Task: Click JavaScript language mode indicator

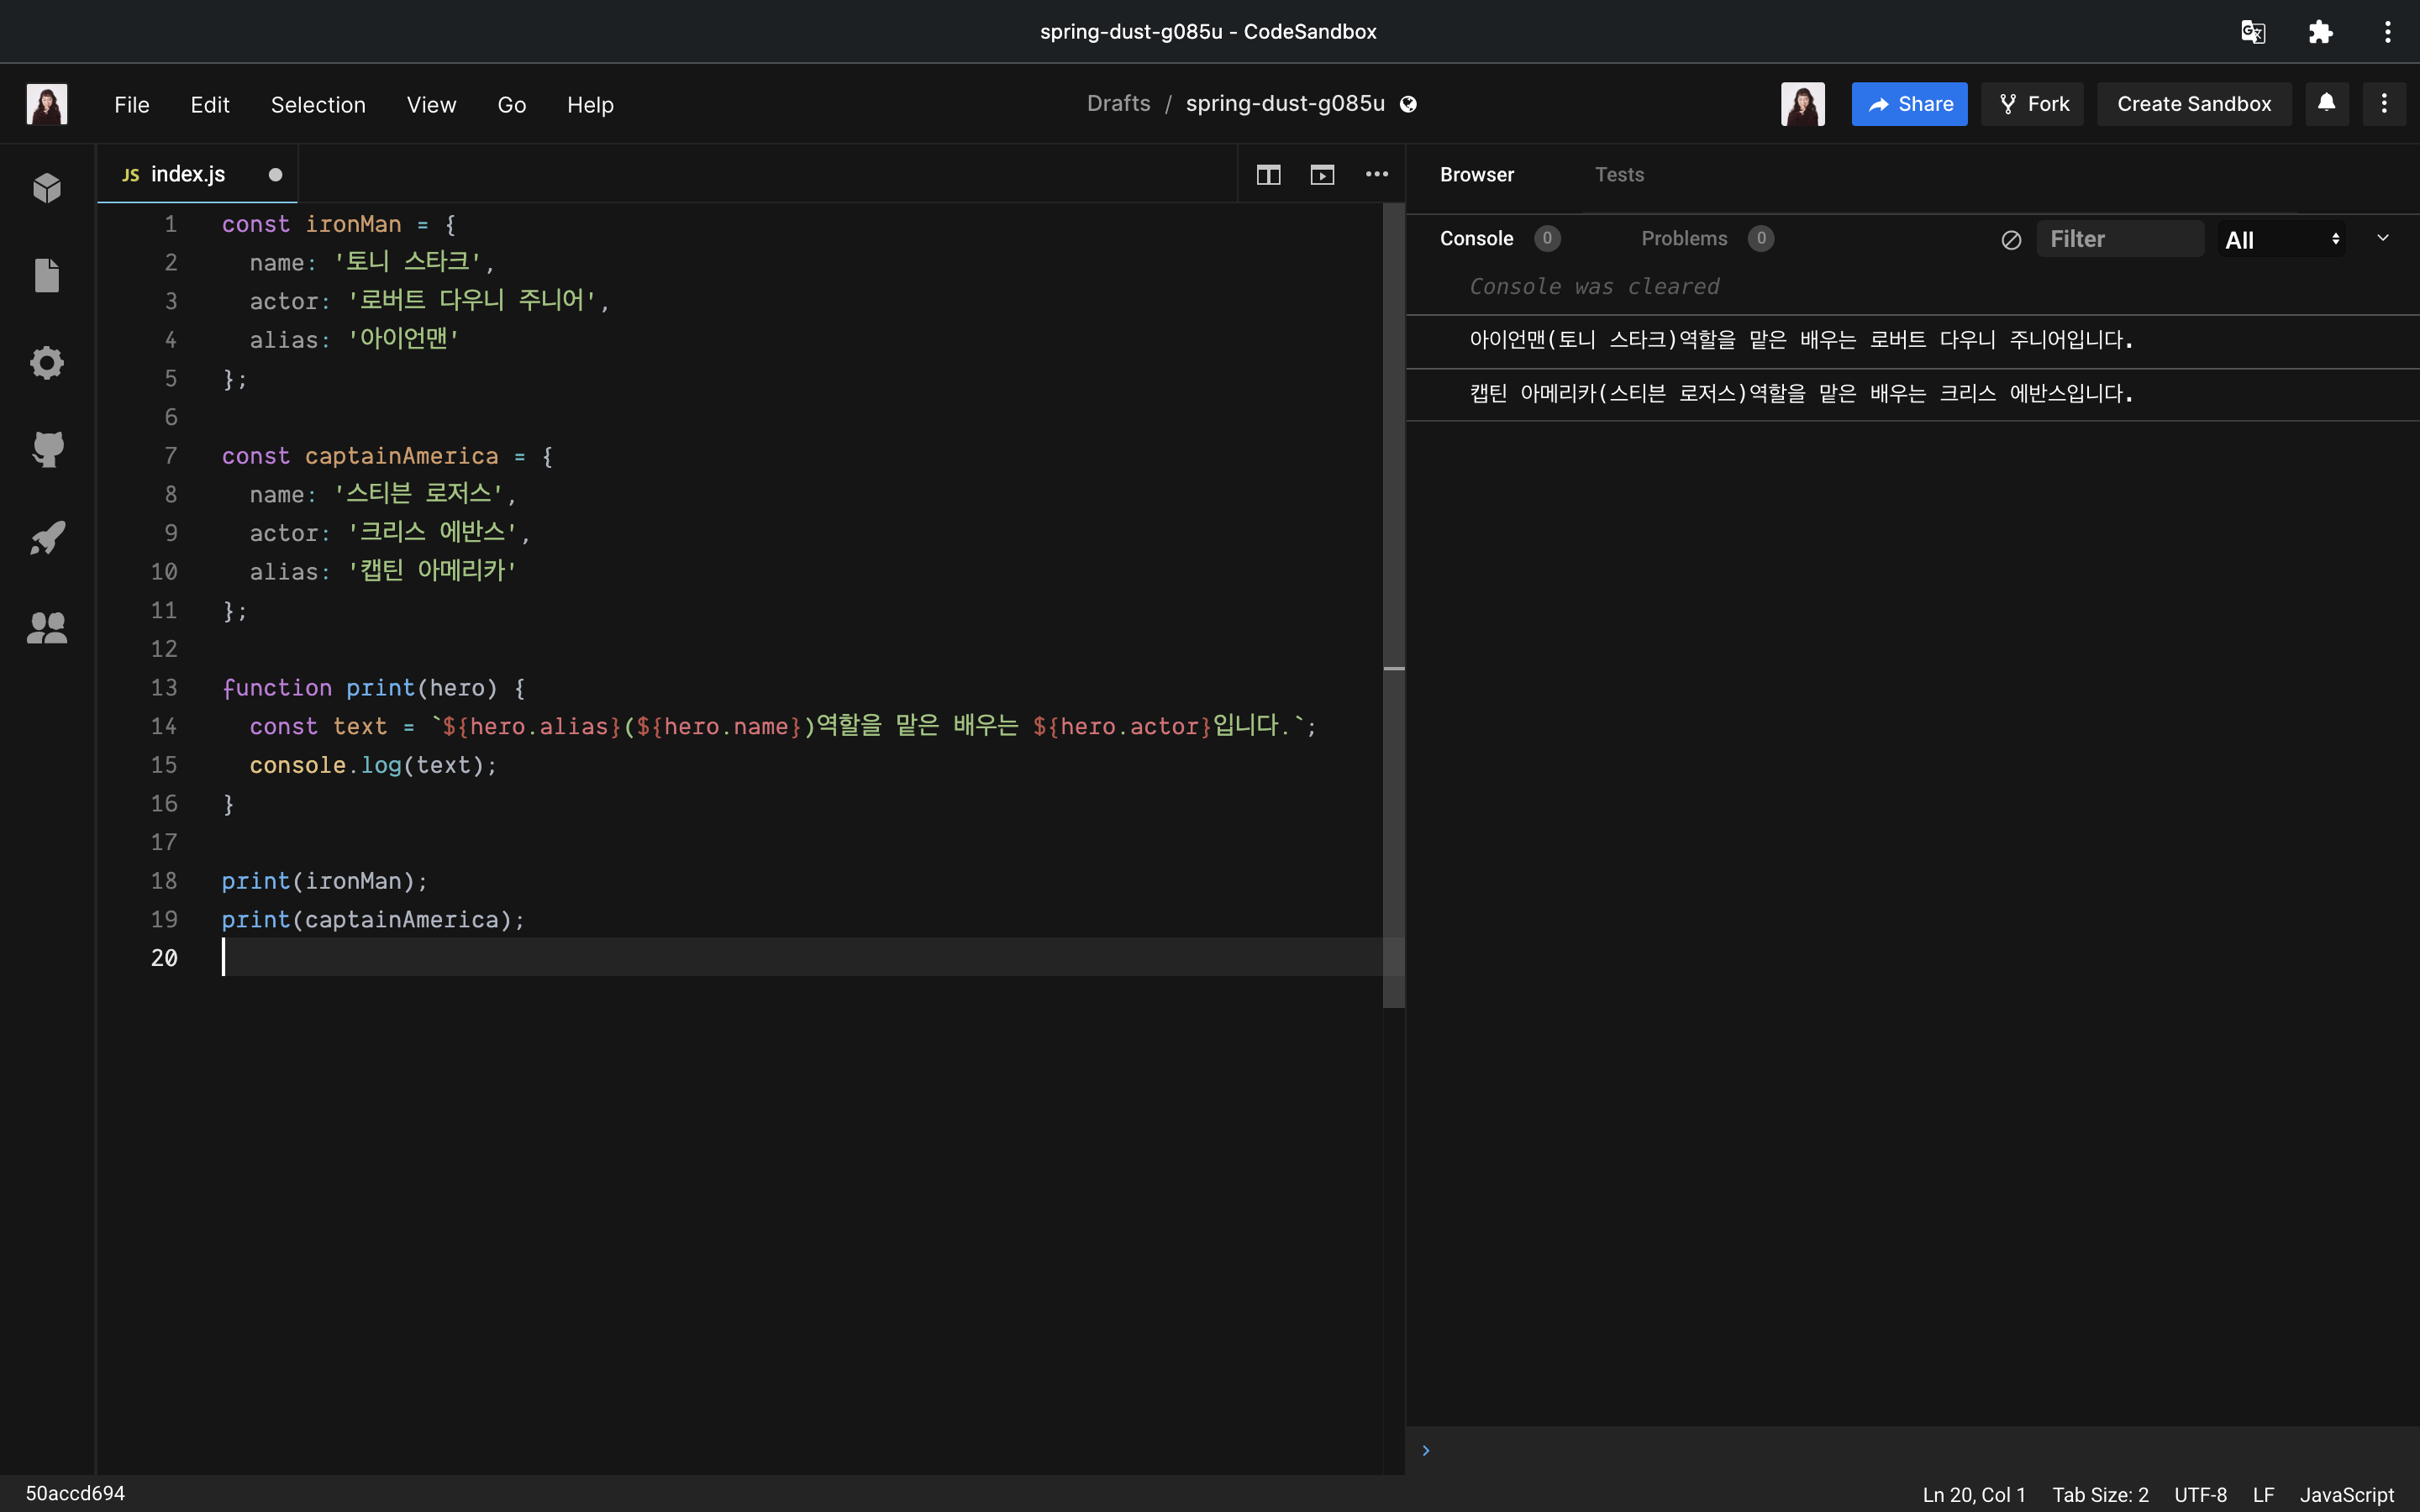Action: [2346, 1495]
